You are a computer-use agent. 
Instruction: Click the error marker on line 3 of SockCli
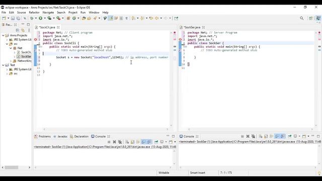(36, 40)
